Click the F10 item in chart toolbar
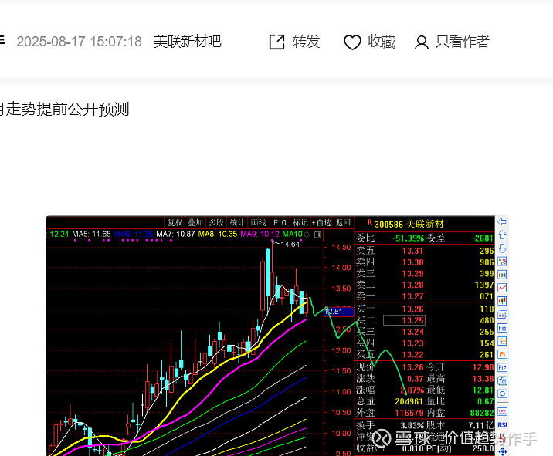 click(x=280, y=223)
